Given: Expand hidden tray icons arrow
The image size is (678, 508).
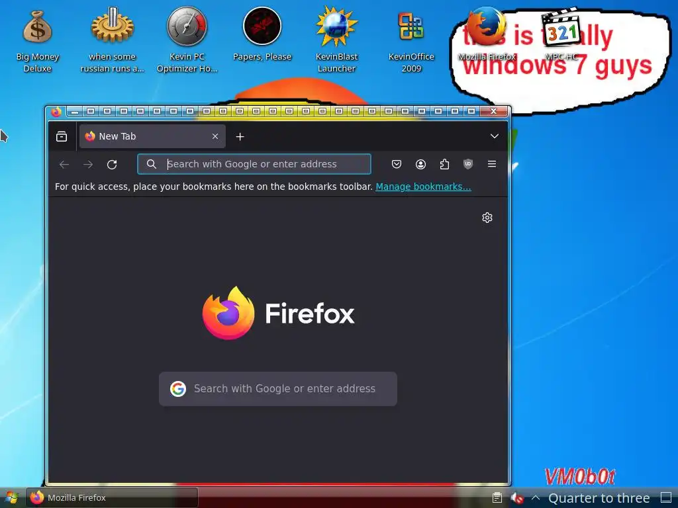Looking at the screenshot, I should point(535,497).
